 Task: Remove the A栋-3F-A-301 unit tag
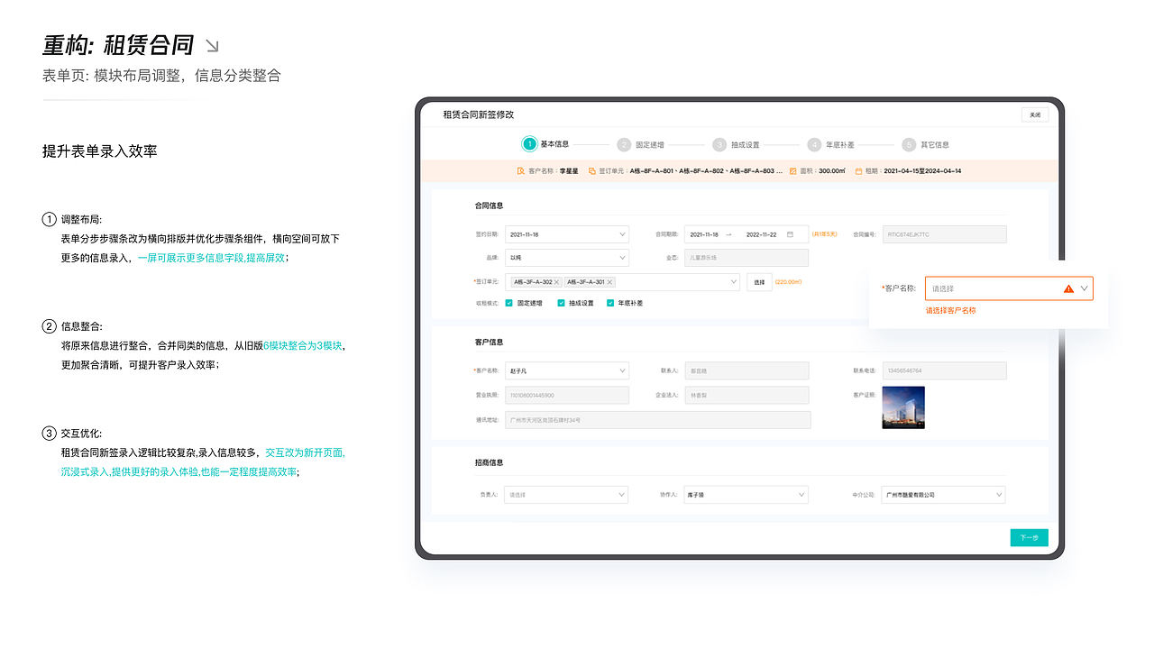609,281
